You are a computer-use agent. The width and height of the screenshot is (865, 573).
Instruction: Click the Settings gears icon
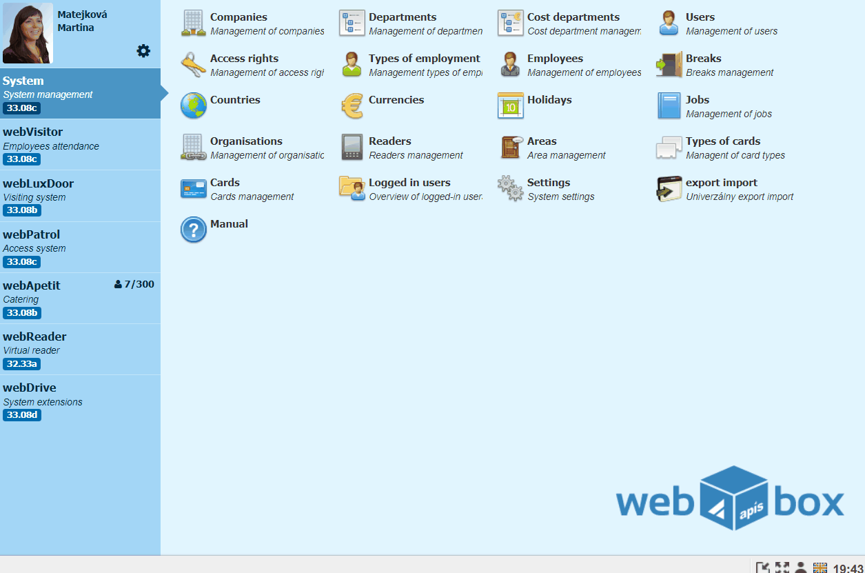pyautogui.click(x=511, y=189)
